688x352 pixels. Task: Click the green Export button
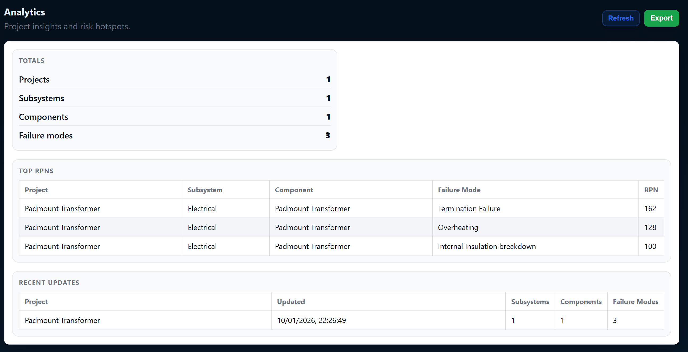pos(662,18)
